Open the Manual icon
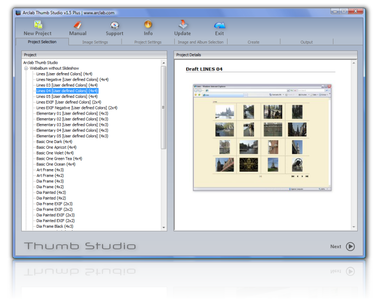This screenshot has width=380, height=308. click(77, 25)
